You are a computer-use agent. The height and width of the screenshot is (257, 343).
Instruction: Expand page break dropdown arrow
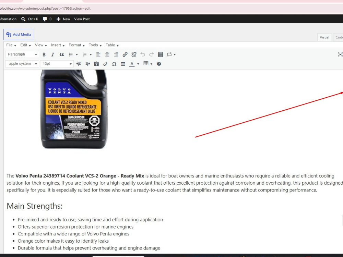(x=175, y=54)
